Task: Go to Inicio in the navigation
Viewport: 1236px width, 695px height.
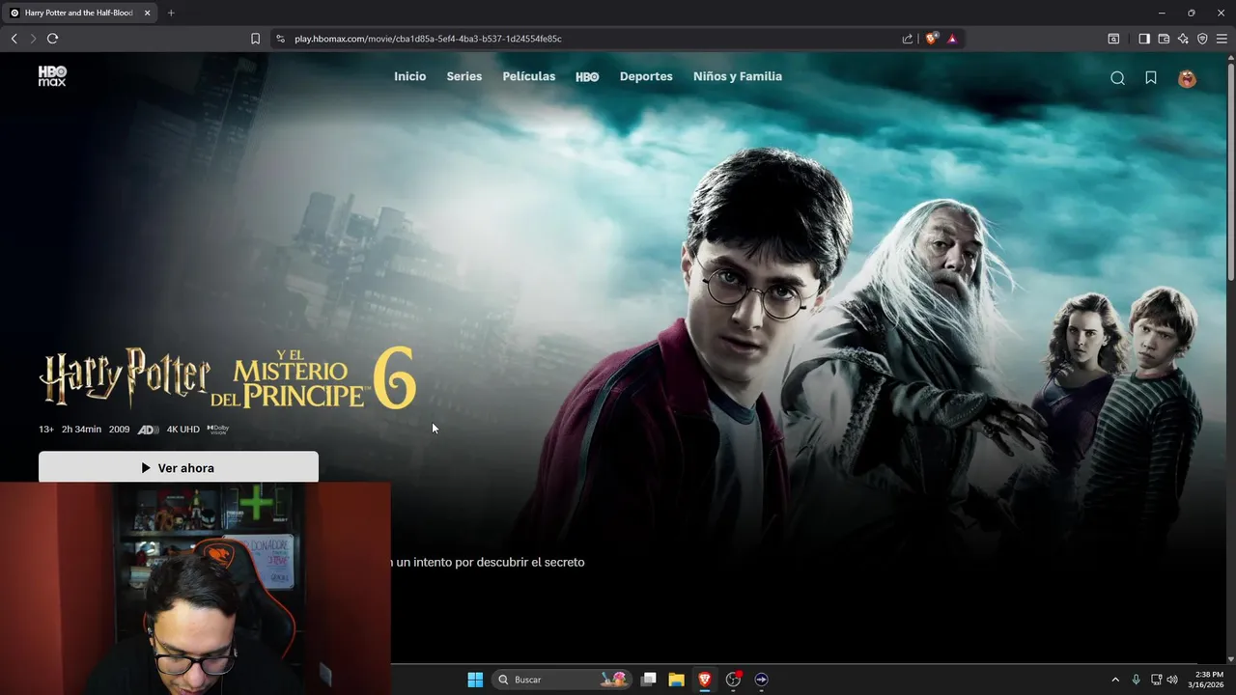Action: click(x=409, y=76)
